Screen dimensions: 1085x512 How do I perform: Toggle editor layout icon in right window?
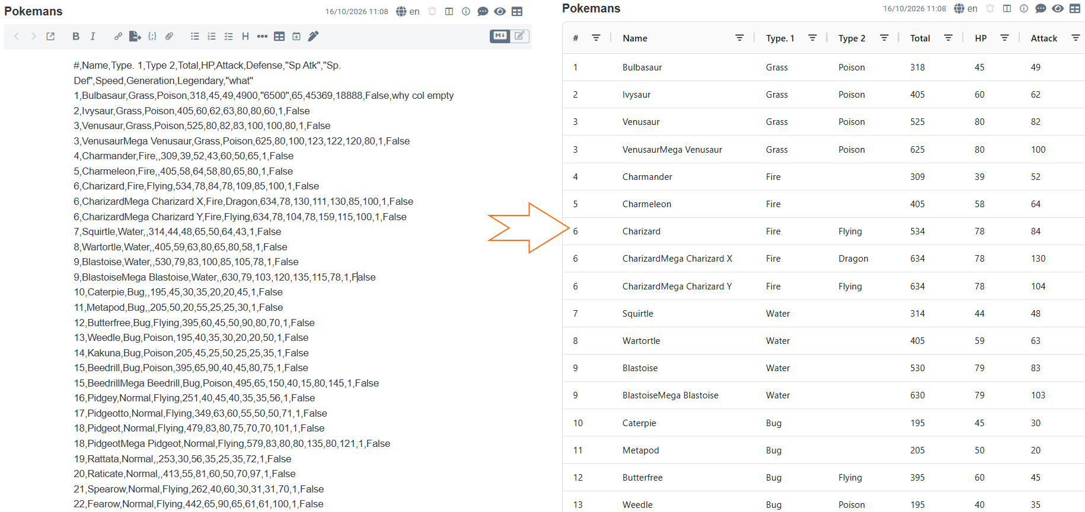1007,8
